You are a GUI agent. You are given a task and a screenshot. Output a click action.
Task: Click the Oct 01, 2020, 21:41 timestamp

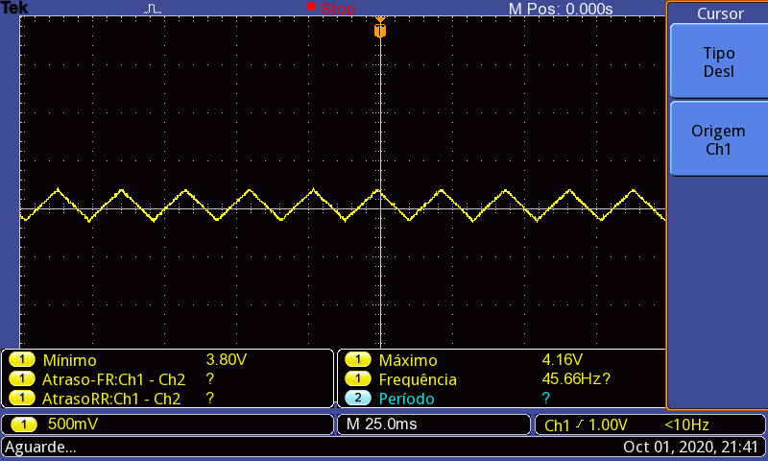[x=690, y=448]
